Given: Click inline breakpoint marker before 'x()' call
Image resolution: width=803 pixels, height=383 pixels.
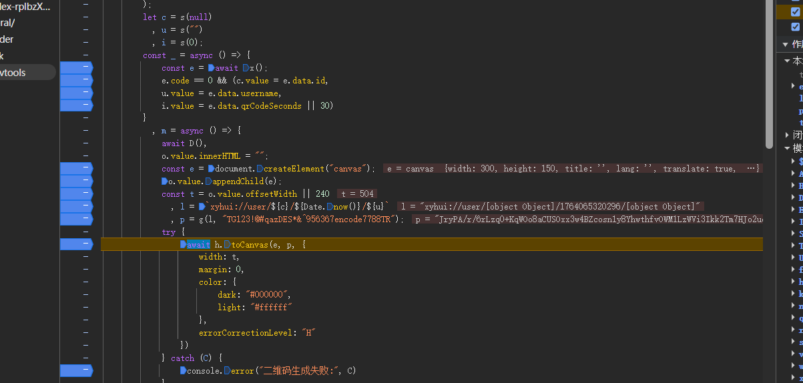Looking at the screenshot, I should [x=244, y=68].
